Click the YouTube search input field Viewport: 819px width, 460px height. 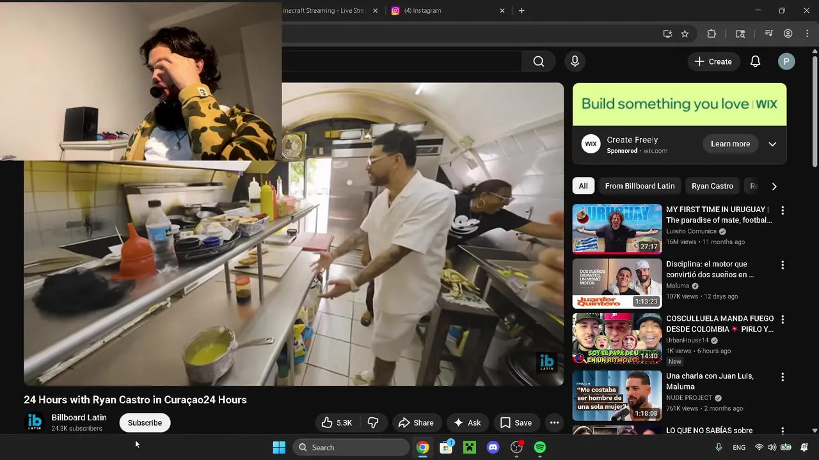coord(402,61)
